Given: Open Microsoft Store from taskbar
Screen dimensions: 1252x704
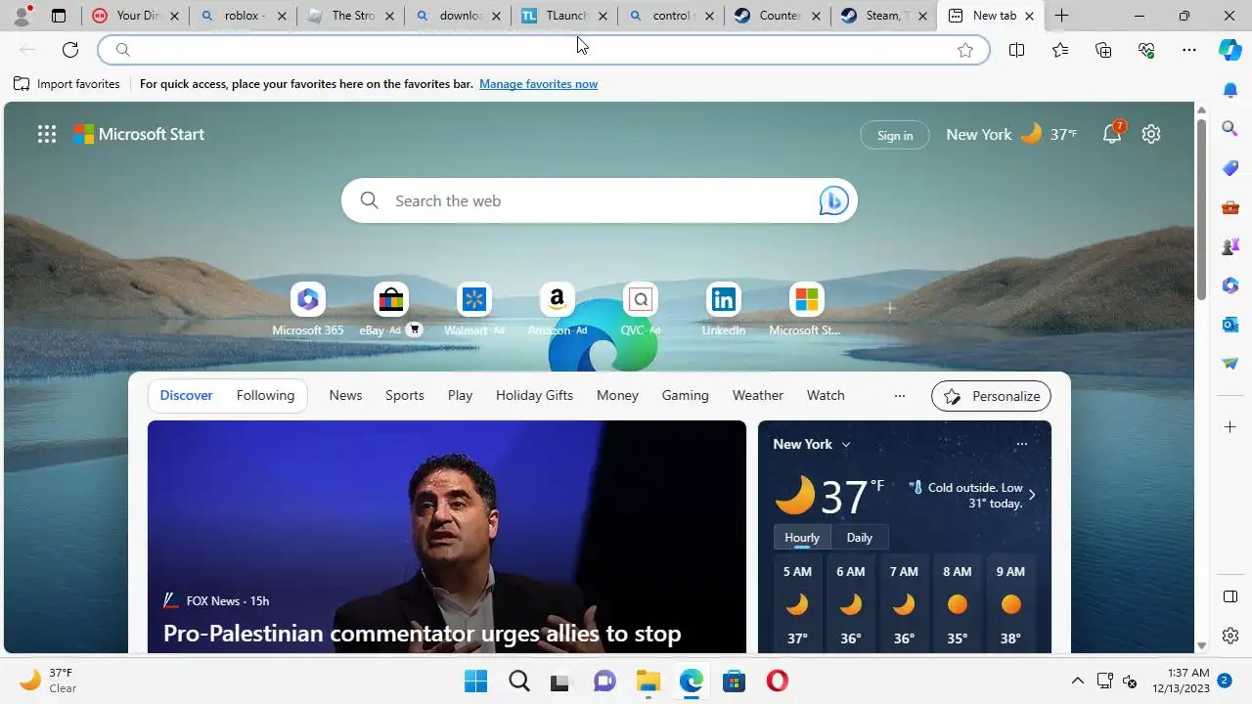Looking at the screenshot, I should click(x=734, y=681).
